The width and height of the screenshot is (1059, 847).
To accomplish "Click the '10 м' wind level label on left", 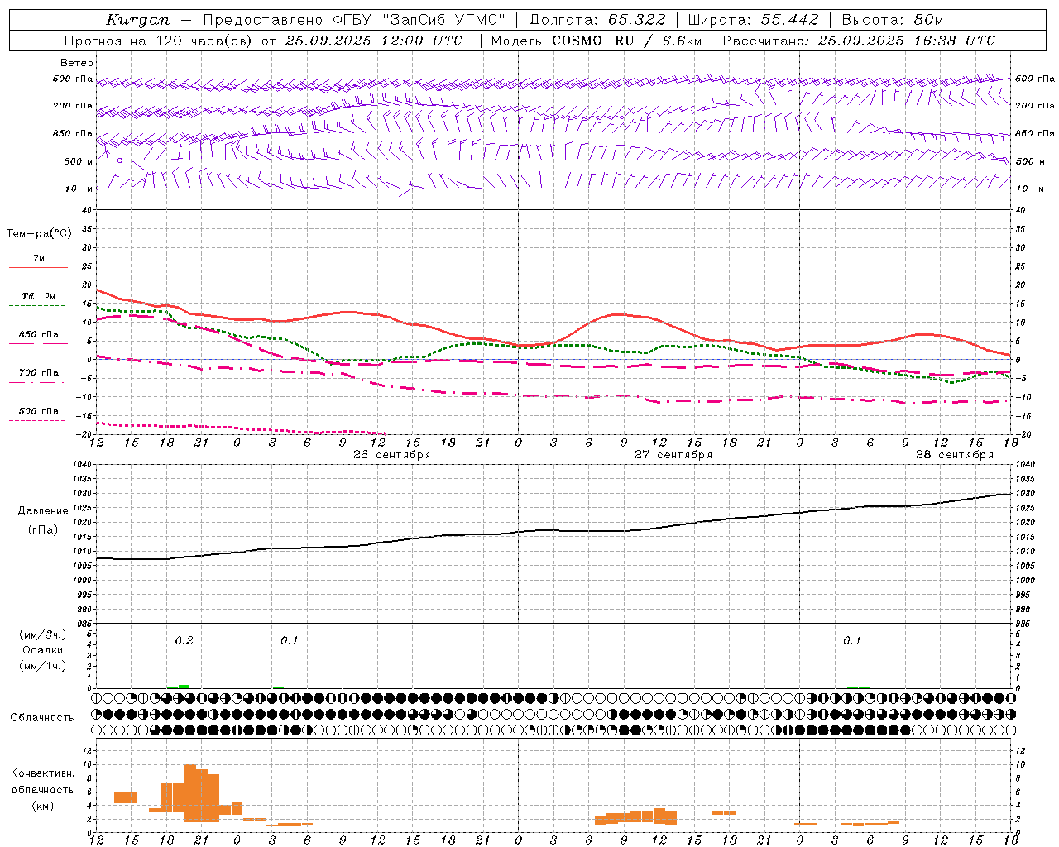I will coord(79,189).
